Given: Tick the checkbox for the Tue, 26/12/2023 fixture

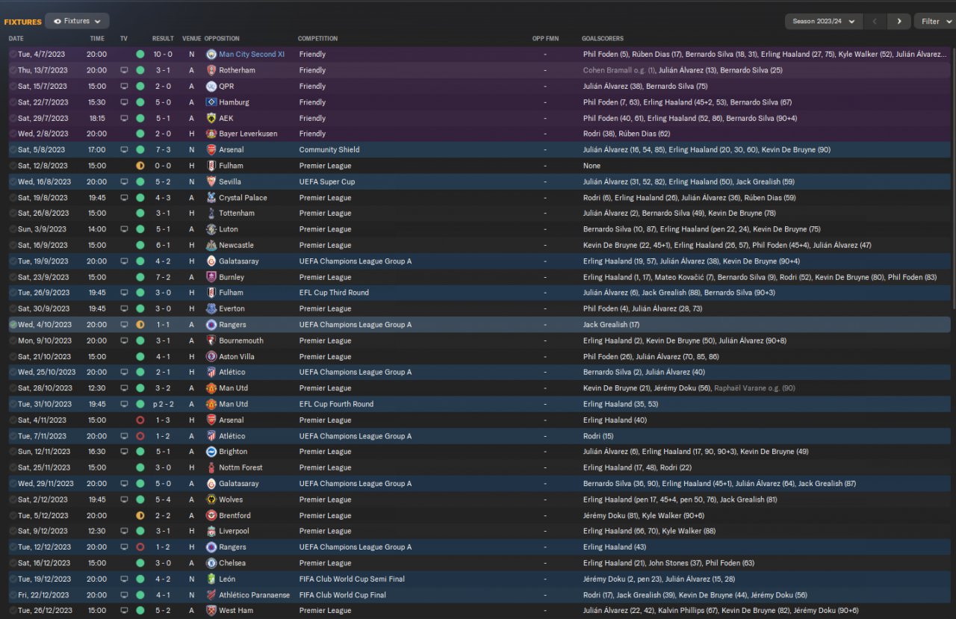Looking at the screenshot, I should (x=13, y=611).
